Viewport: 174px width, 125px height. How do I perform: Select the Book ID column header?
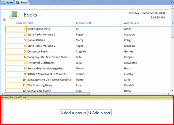pos(20,23)
